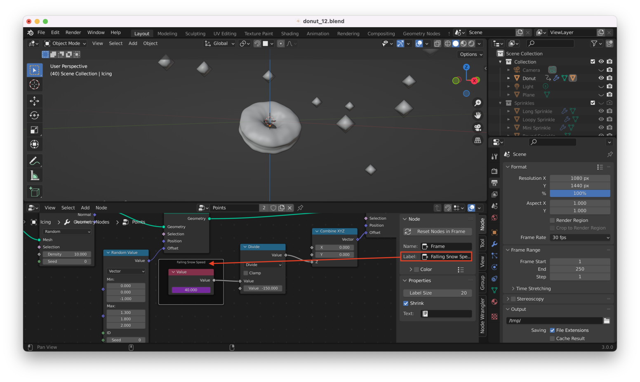Select the Rotate tool
The image size is (640, 382).
[35, 116]
